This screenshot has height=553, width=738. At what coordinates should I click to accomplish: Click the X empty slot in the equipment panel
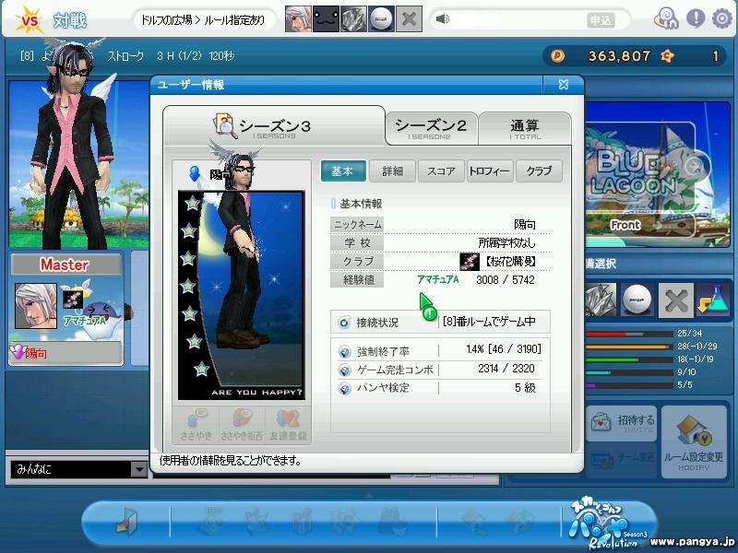coord(676,300)
